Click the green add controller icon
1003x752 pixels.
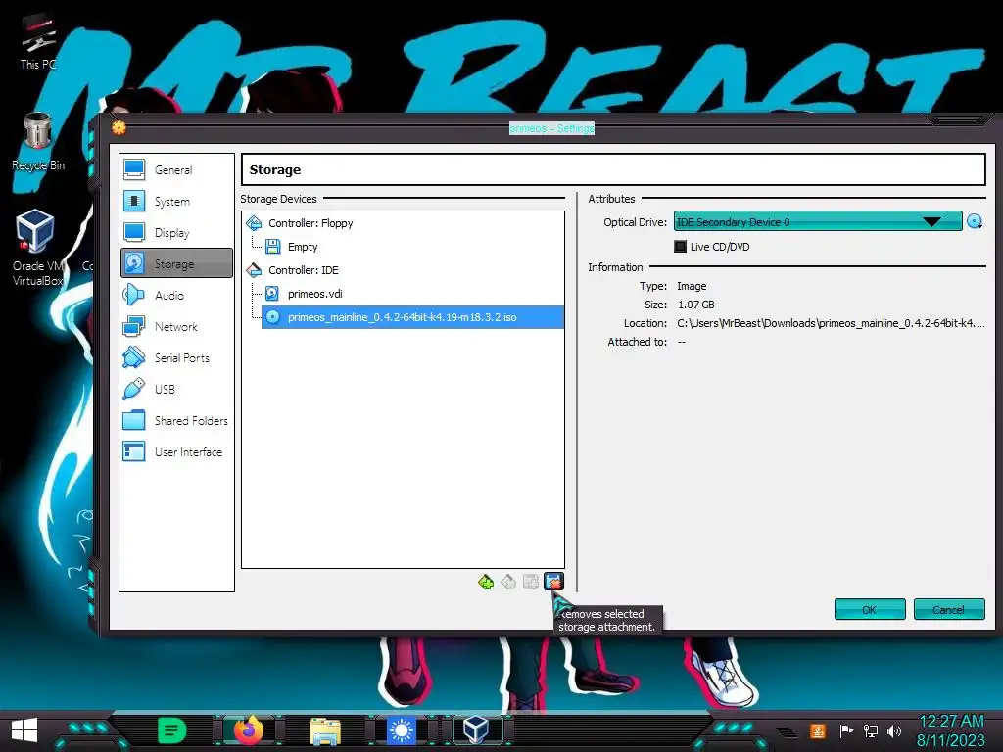[x=486, y=582]
